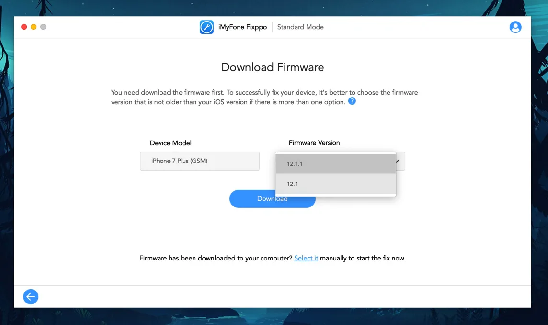Click the 'Standard Mode' title label
The height and width of the screenshot is (325, 548).
click(300, 27)
